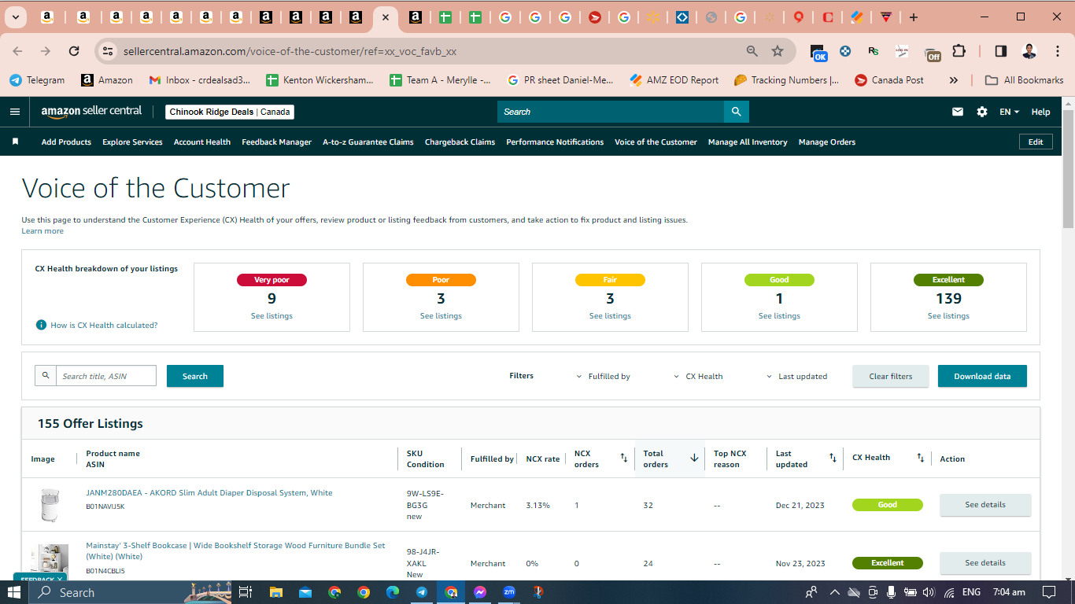Viewport: 1075px width, 604px height.
Task: Open Performance Notifications menu item
Action: [x=555, y=142]
